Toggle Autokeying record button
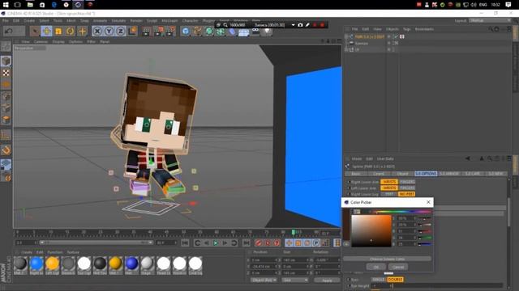The width and height of the screenshot is (519, 291). pyautogui.click(x=268, y=242)
